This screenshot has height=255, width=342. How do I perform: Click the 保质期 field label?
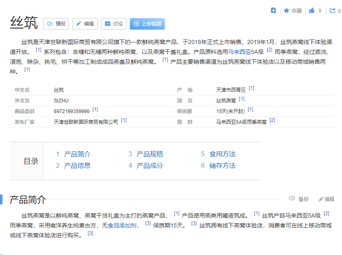tap(185, 111)
